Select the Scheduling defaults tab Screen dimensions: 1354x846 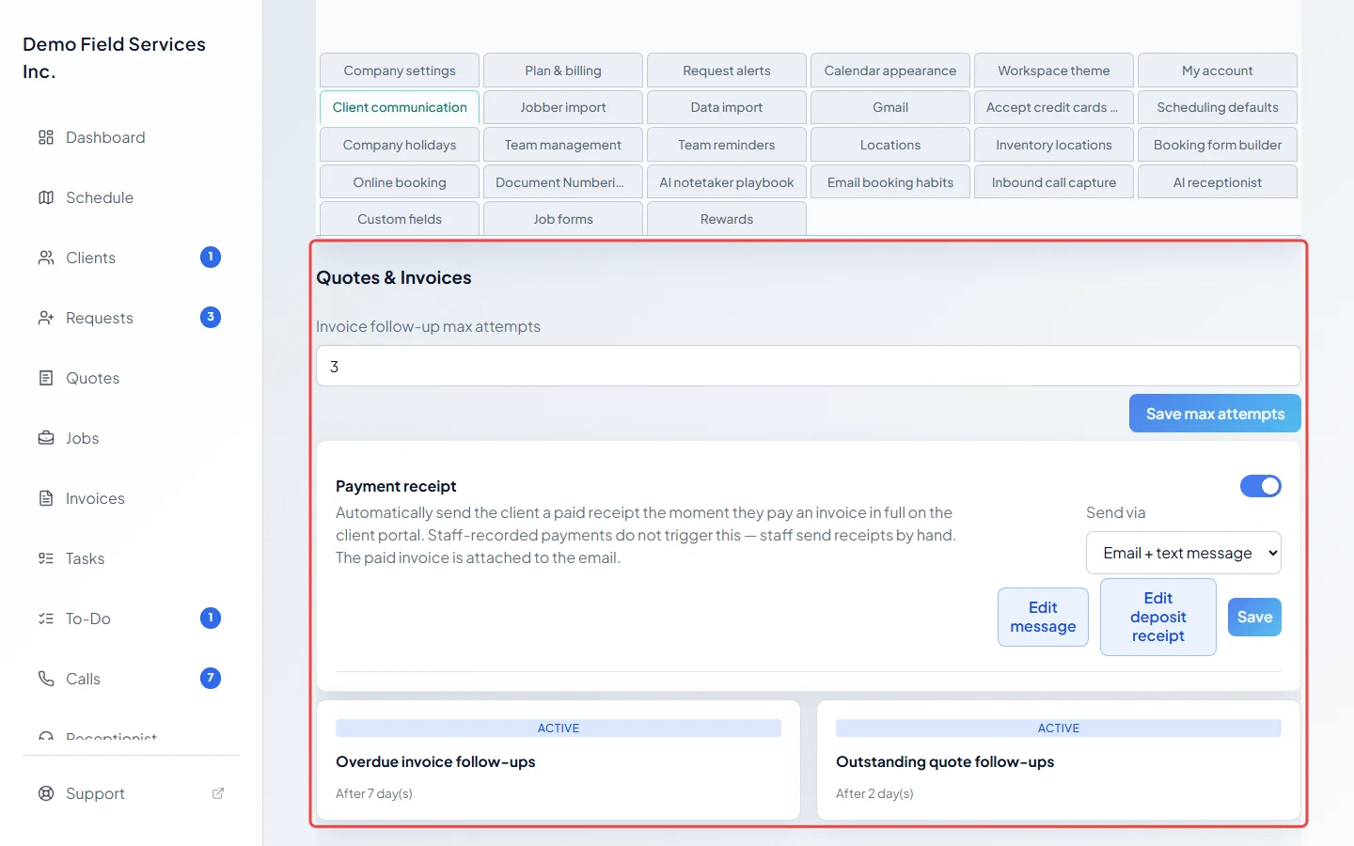pos(1218,107)
